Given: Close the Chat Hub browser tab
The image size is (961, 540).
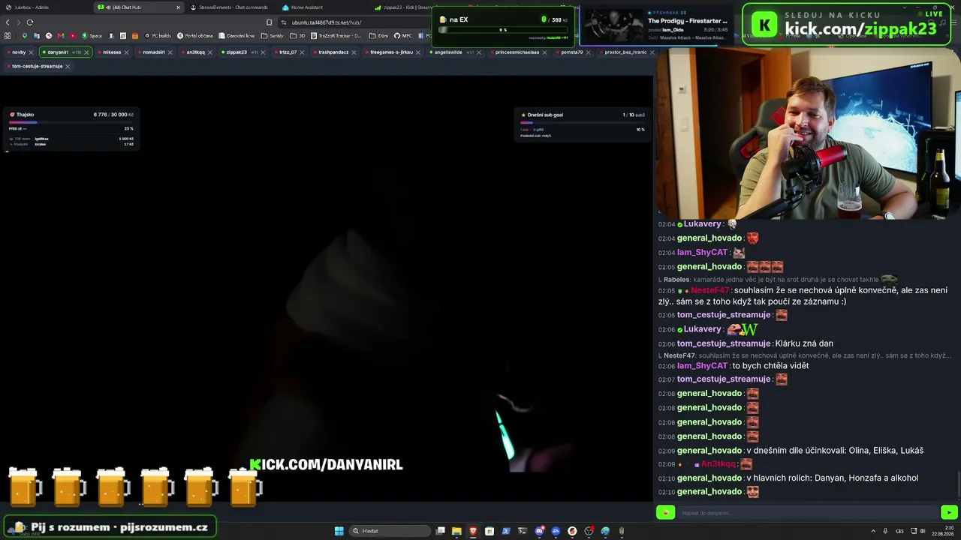Looking at the screenshot, I should point(178,7).
